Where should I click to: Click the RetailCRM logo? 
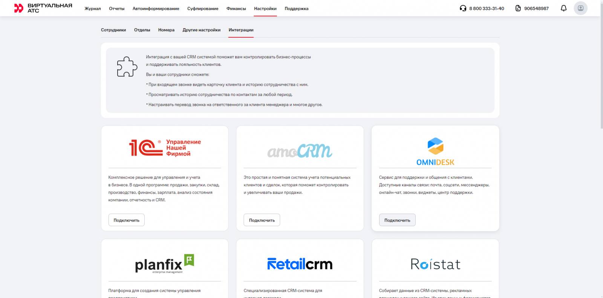pos(300,264)
